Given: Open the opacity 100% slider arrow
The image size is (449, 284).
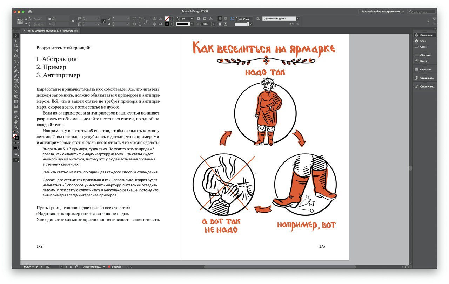Looking at the screenshot, I should pos(214,24).
